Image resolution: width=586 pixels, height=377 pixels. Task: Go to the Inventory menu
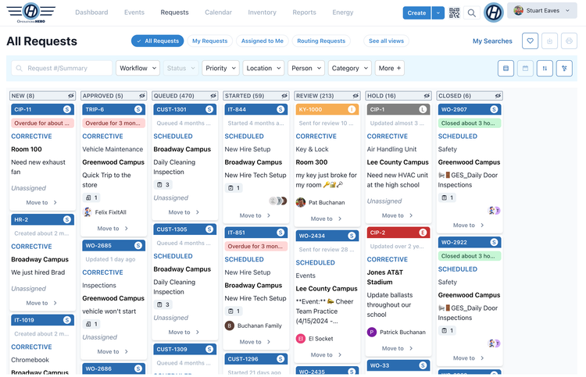click(262, 12)
